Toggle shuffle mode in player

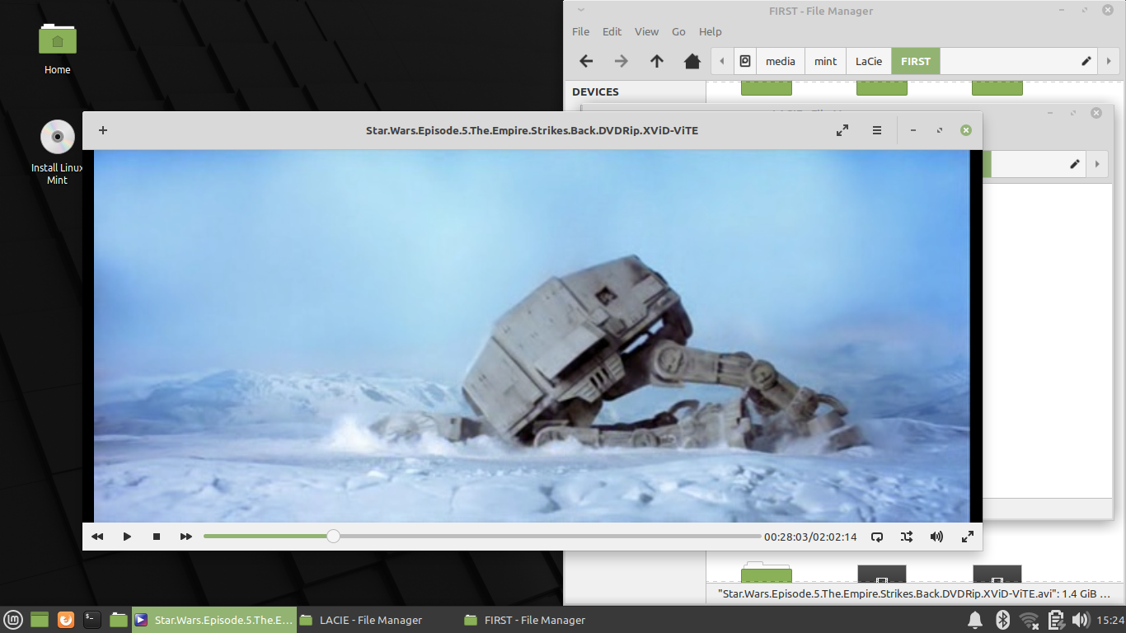coord(907,537)
